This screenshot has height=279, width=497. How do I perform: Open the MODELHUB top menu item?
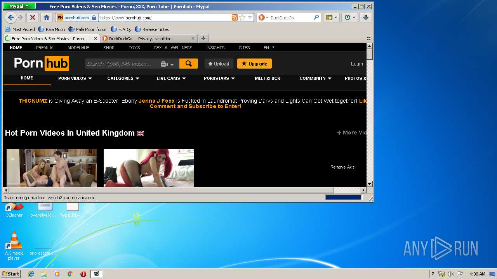78,48
